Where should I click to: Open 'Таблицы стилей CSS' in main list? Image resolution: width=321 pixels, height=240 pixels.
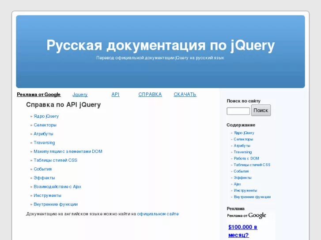[56, 160]
